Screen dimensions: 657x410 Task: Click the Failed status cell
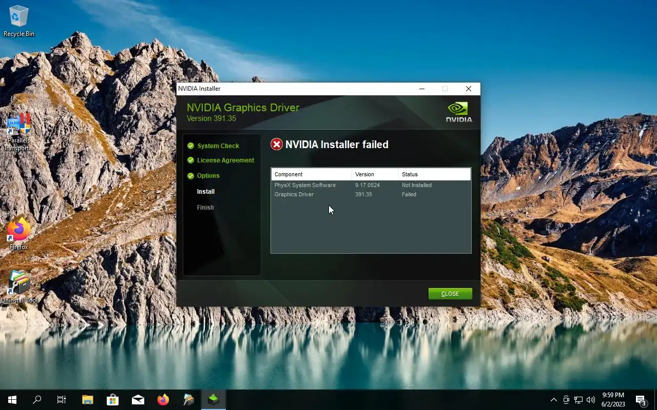point(409,194)
